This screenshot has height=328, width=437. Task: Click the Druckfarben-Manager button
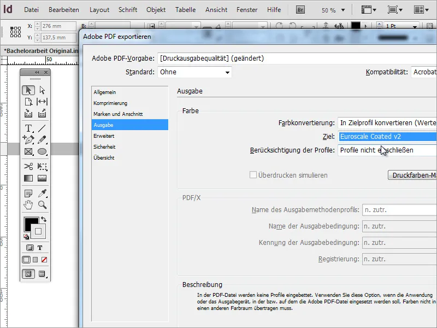[412, 175]
